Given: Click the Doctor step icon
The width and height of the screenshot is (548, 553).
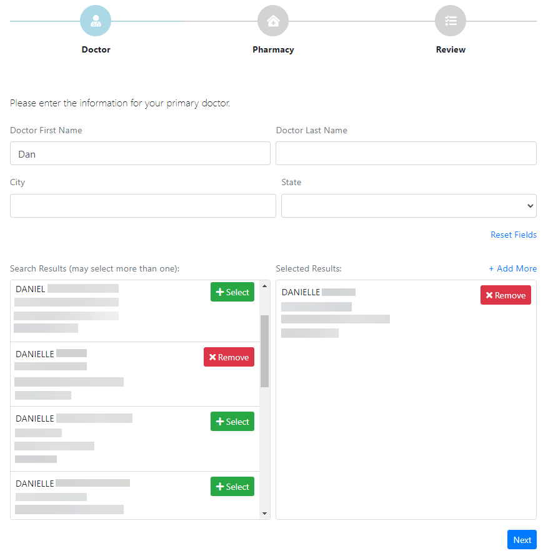Looking at the screenshot, I should click(96, 21).
